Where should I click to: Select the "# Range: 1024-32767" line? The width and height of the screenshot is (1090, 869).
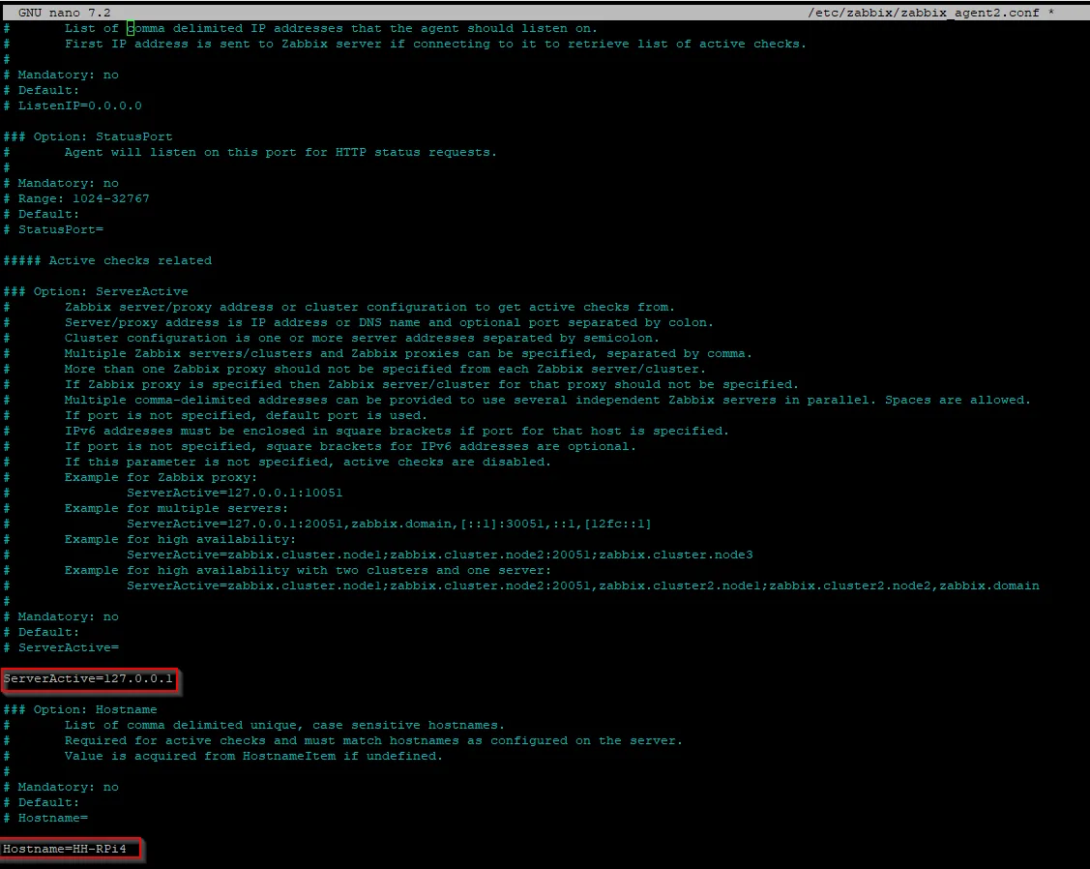[76, 198]
